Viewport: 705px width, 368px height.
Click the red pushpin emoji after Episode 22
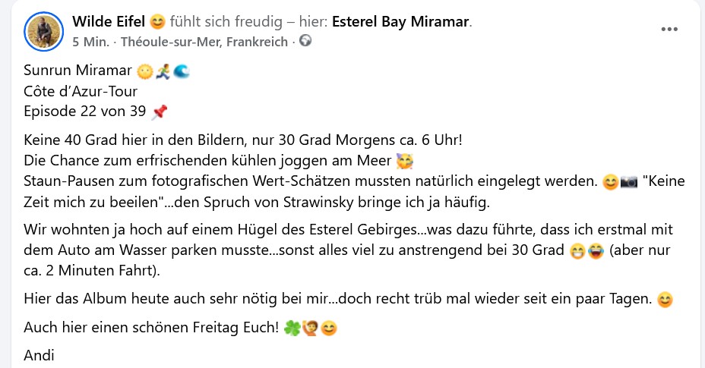(160, 113)
